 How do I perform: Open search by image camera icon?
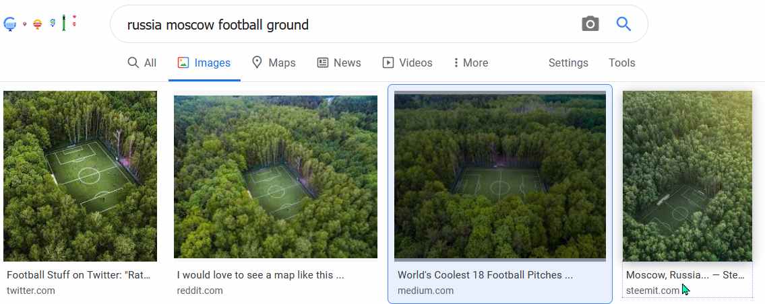click(590, 24)
